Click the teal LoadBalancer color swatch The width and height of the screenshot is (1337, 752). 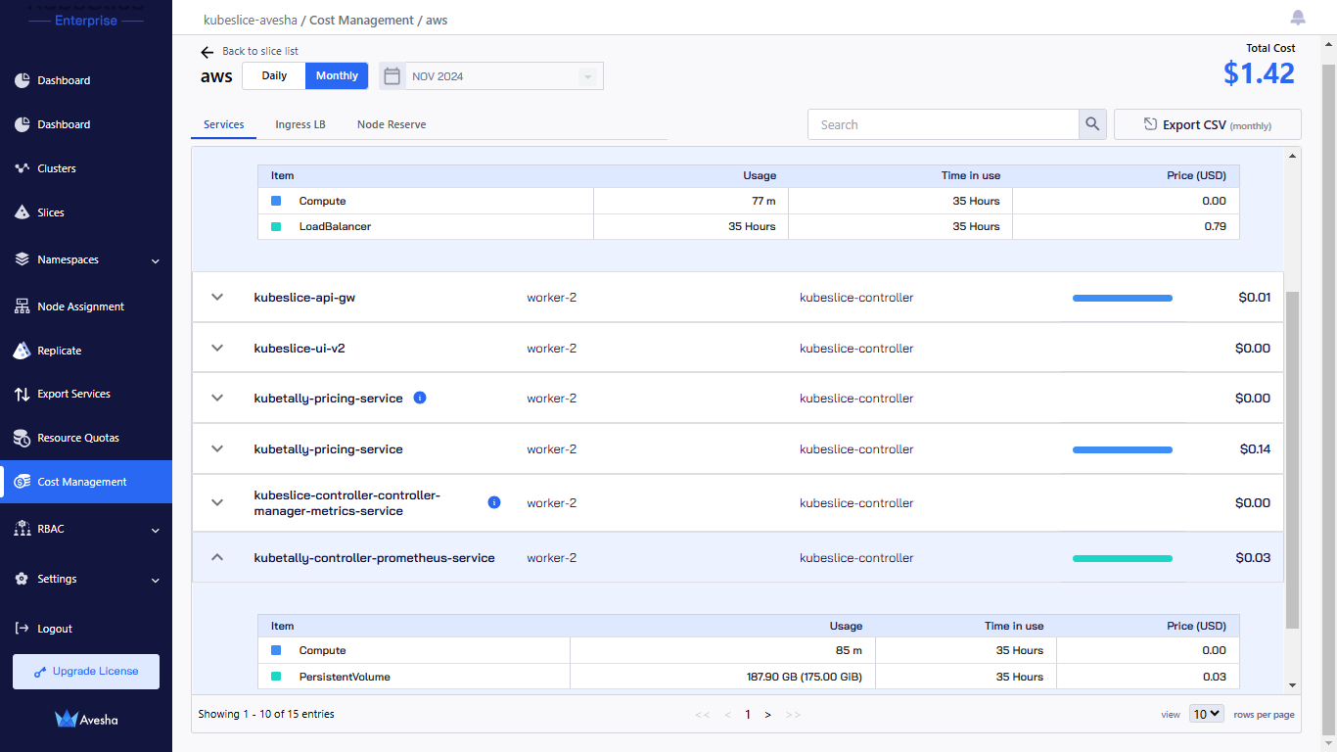[276, 226]
